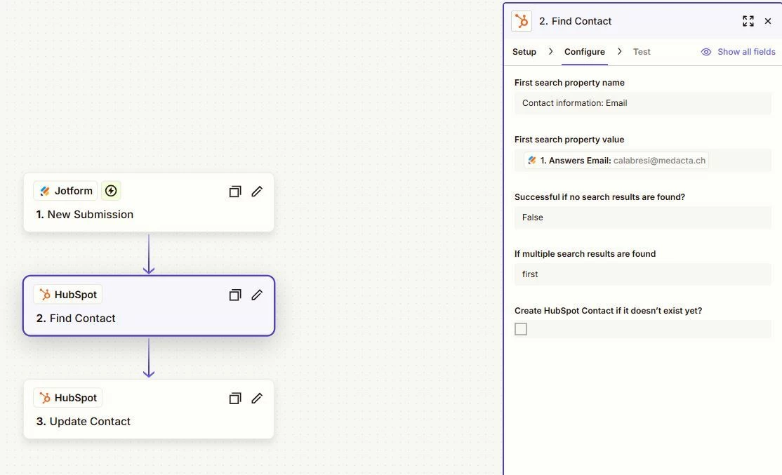Screen dimensions: 782x475
Task: Click the chevron between Configure and Test
Action: [x=619, y=51]
